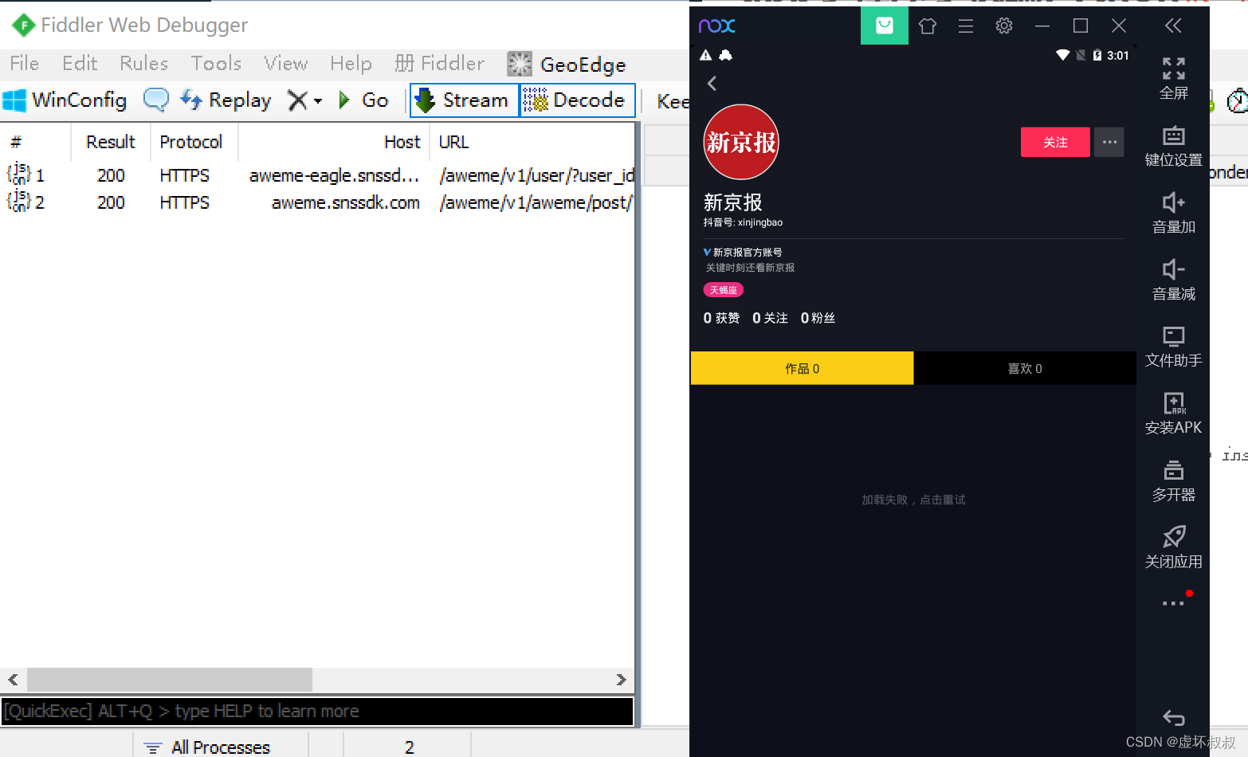Click the Replay toolbar button
The image size is (1248, 757).
pyautogui.click(x=226, y=100)
